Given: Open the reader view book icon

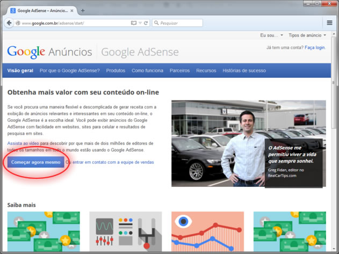Looking at the screenshot, I should (x=134, y=23).
